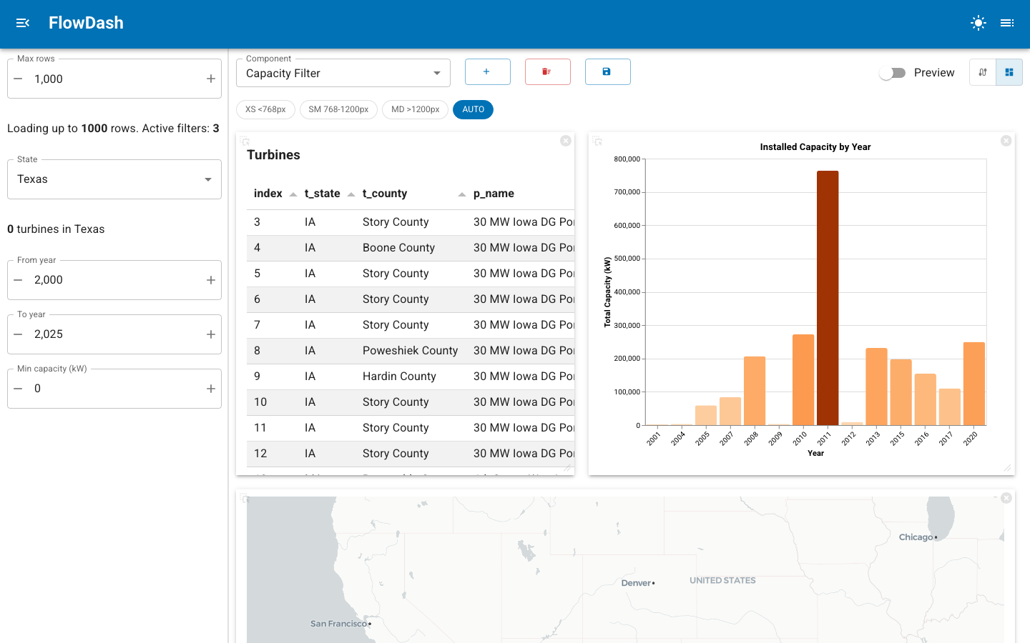
Task: Click resize handle of Turbines panel
Action: (x=567, y=468)
